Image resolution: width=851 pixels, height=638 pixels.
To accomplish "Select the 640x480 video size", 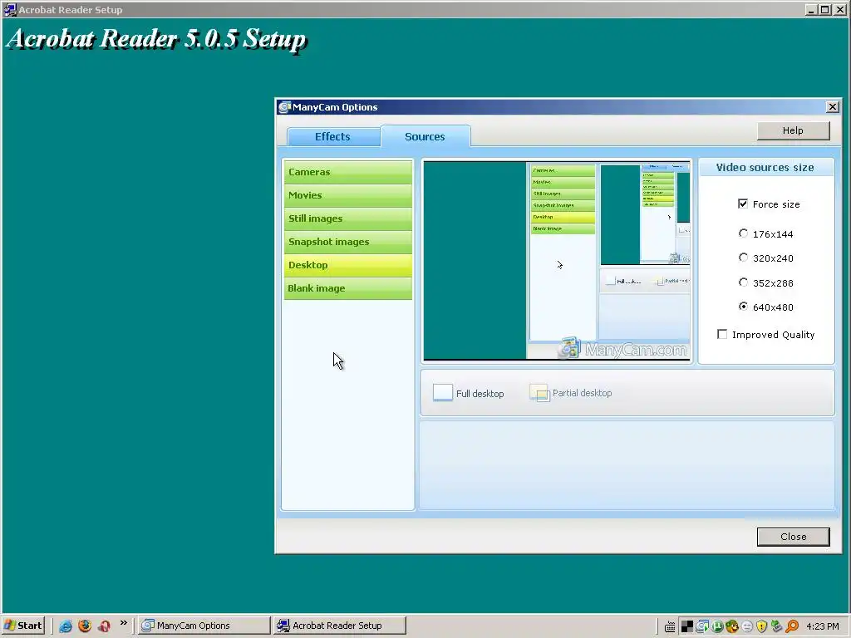I will point(744,307).
